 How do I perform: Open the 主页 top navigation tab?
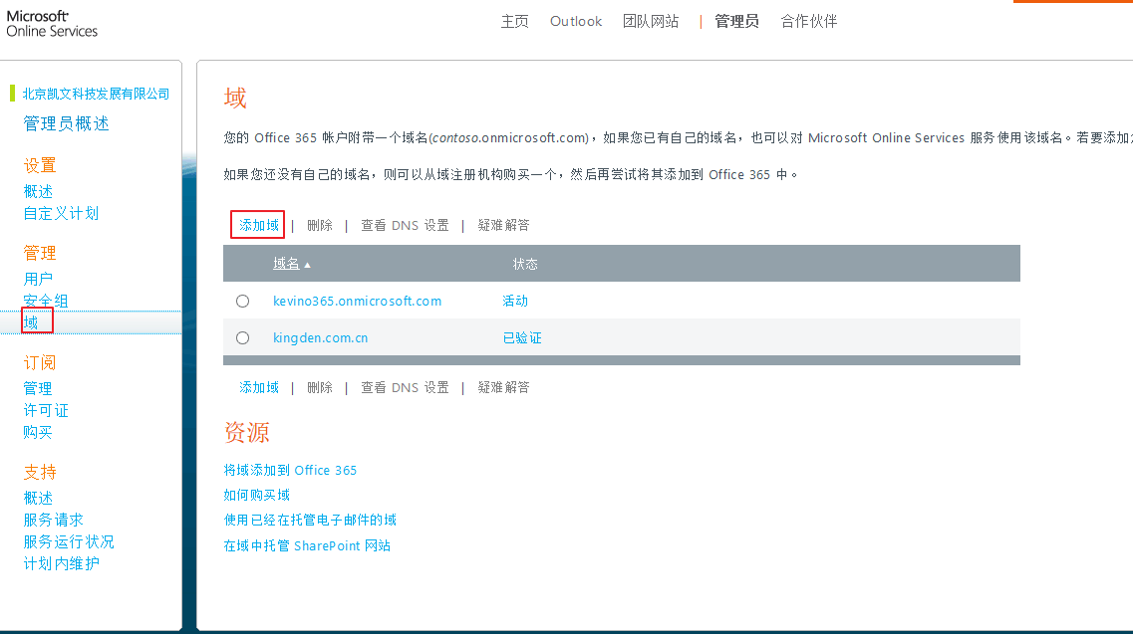coord(515,22)
